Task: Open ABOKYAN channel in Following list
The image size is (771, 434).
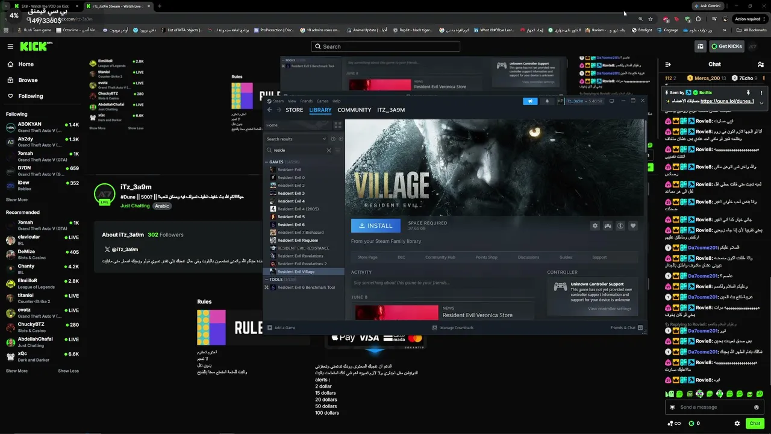Action: (x=42, y=127)
